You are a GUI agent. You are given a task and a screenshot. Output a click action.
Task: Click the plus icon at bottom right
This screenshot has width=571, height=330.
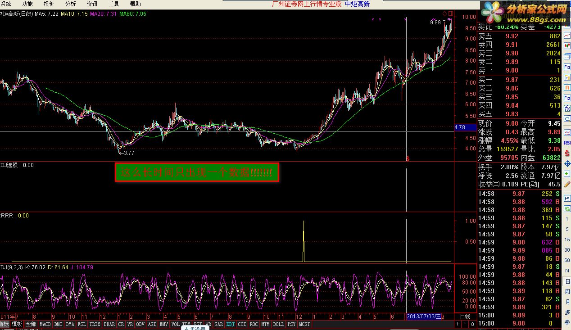458,324
